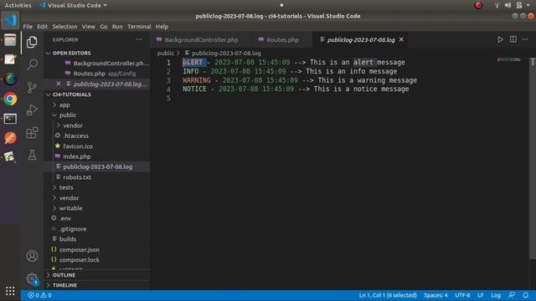Open Files manager from the dock
This screenshot has height=301, width=536.
[x=10, y=40]
